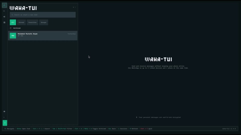
Task: Switch to the Unread filter tab
Action: (x=21, y=22)
